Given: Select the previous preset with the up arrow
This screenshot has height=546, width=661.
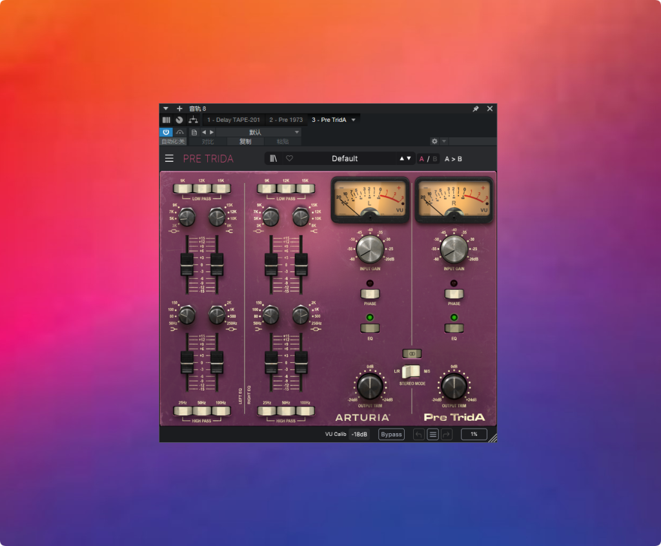Looking at the screenshot, I should click(x=402, y=159).
